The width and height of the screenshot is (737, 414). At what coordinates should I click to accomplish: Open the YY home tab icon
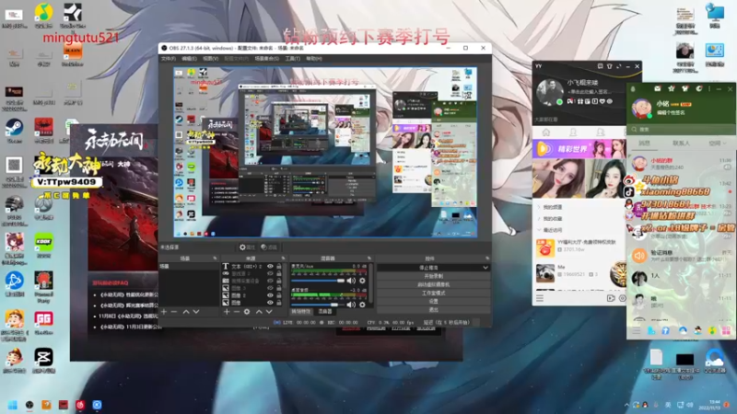546,132
